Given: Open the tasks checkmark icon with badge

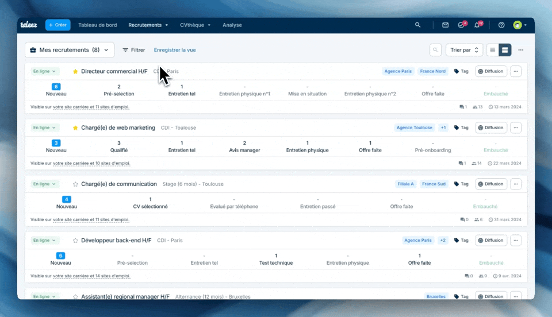Looking at the screenshot, I should [x=461, y=25].
